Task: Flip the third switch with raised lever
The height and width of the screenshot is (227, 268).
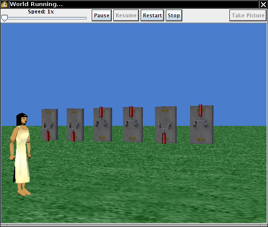Action: [102, 125]
